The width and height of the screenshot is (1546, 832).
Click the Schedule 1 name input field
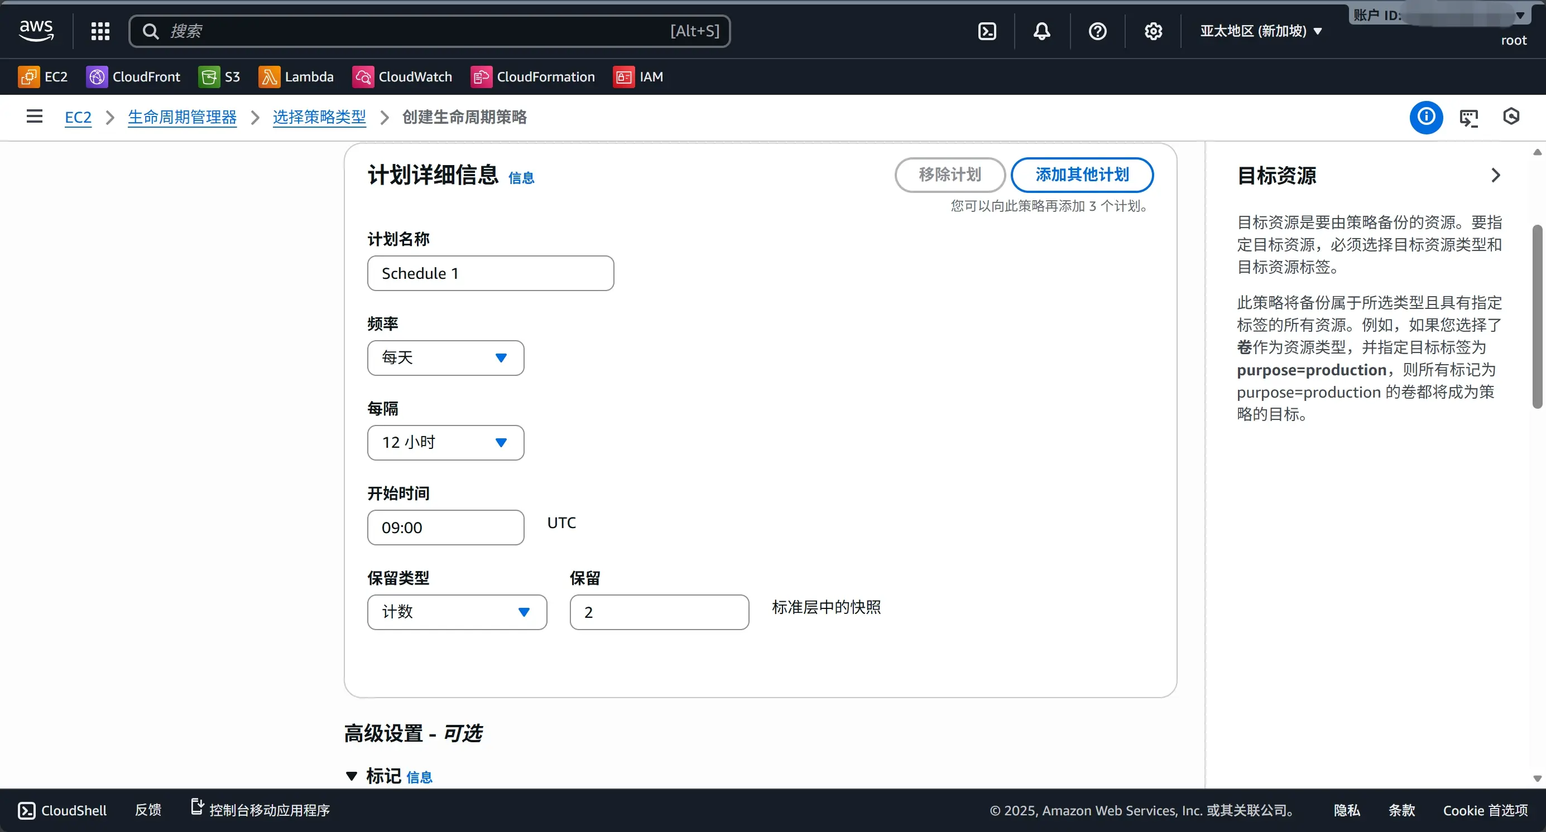491,273
